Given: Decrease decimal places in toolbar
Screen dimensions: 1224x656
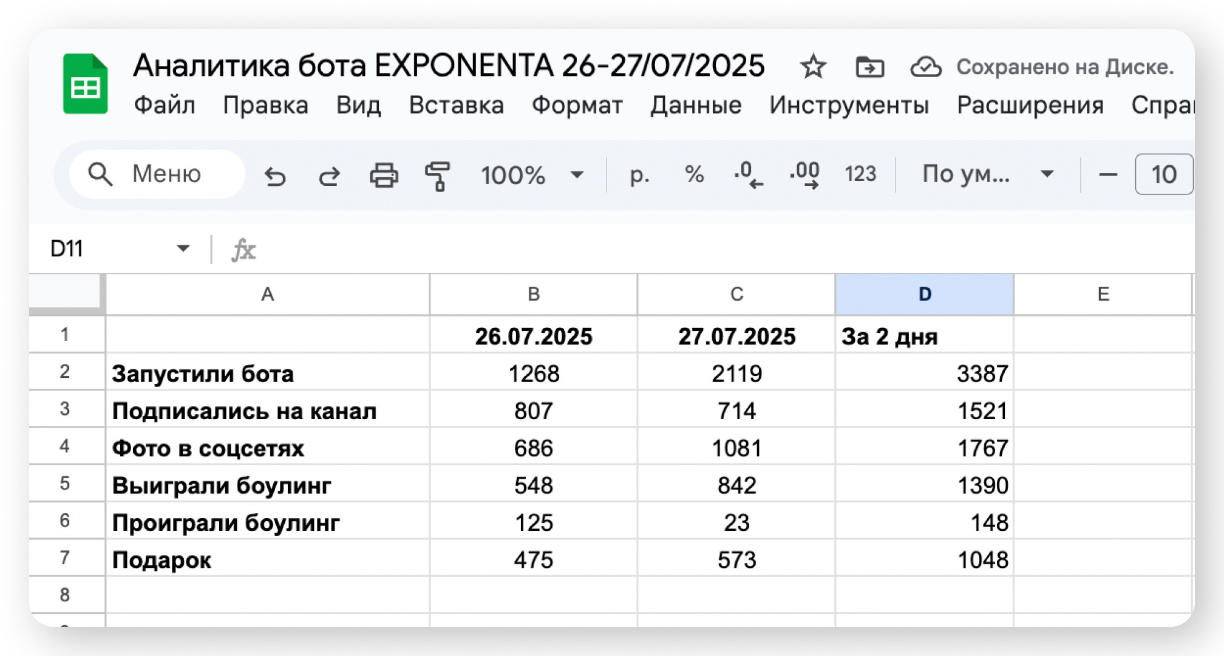Looking at the screenshot, I should 748,175.
